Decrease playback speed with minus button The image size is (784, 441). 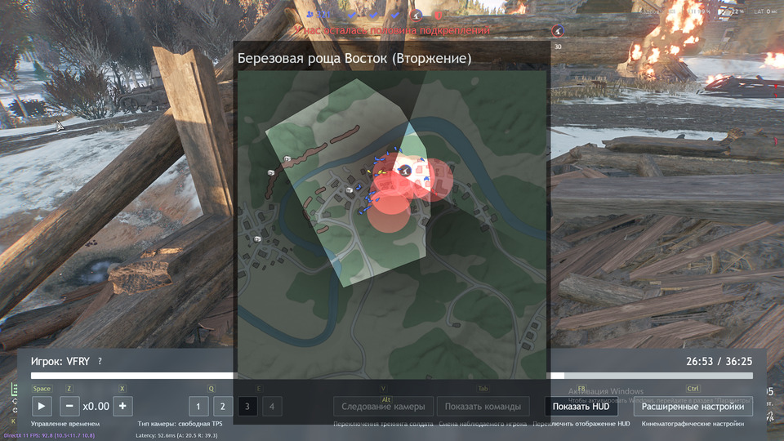pos(70,406)
